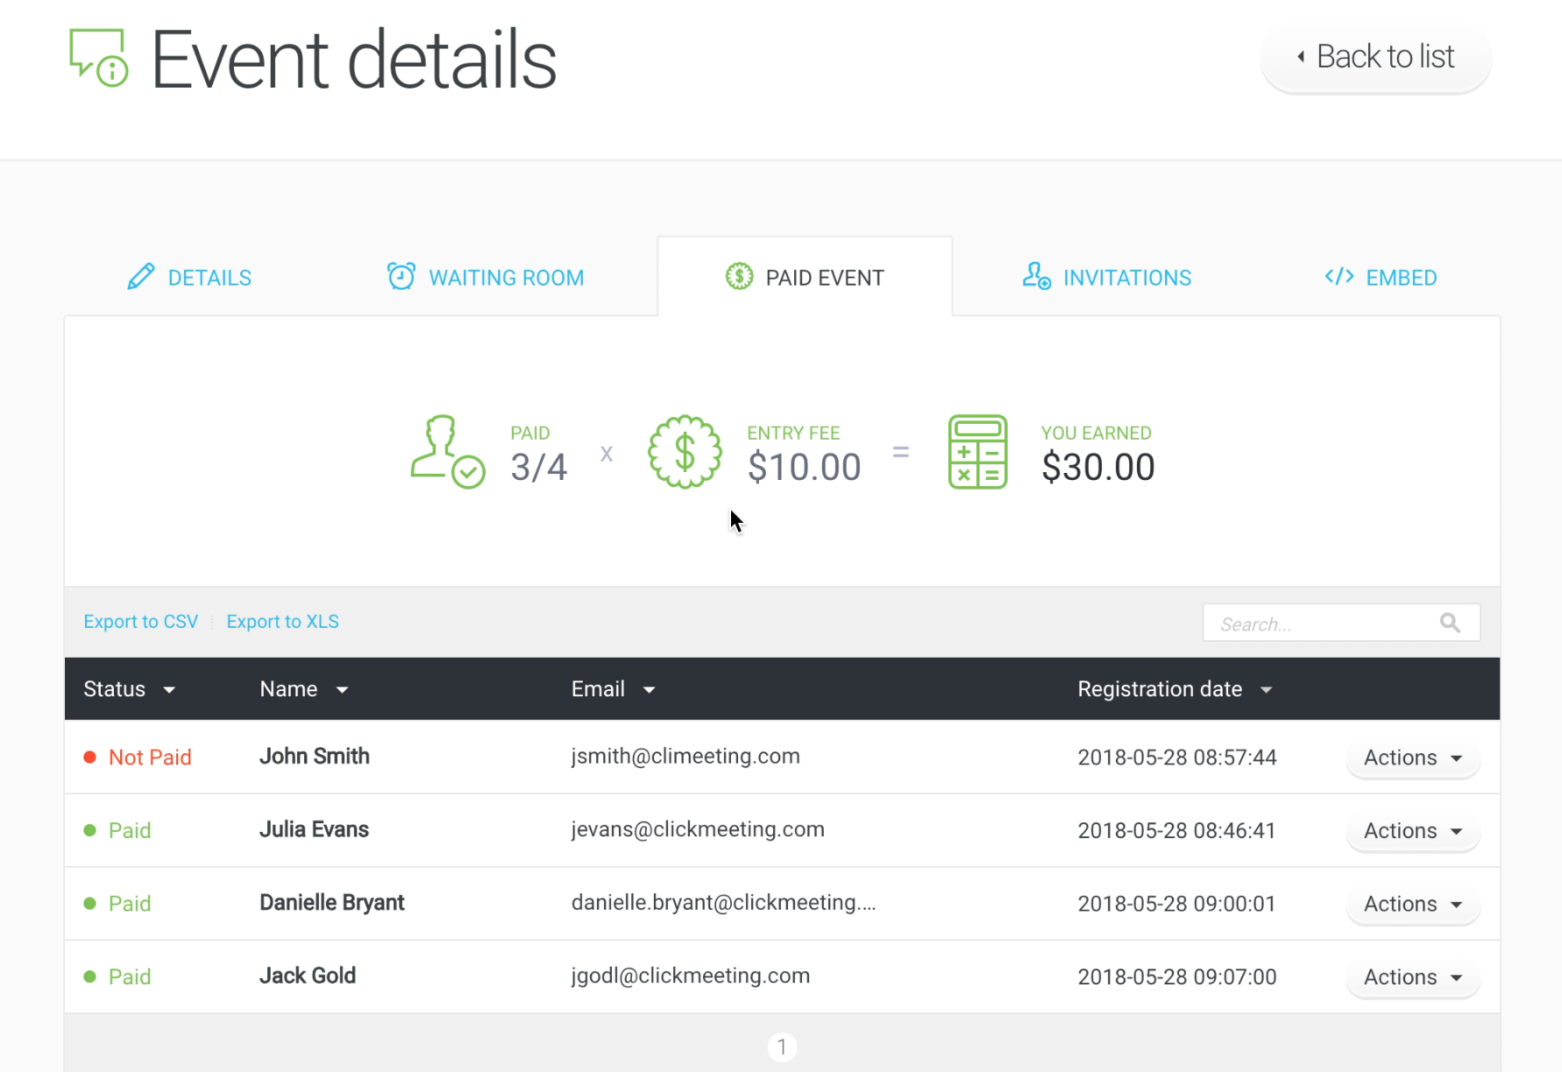Open Actions dropdown for Jack Gold
This screenshot has height=1072, width=1562.
pos(1412,977)
